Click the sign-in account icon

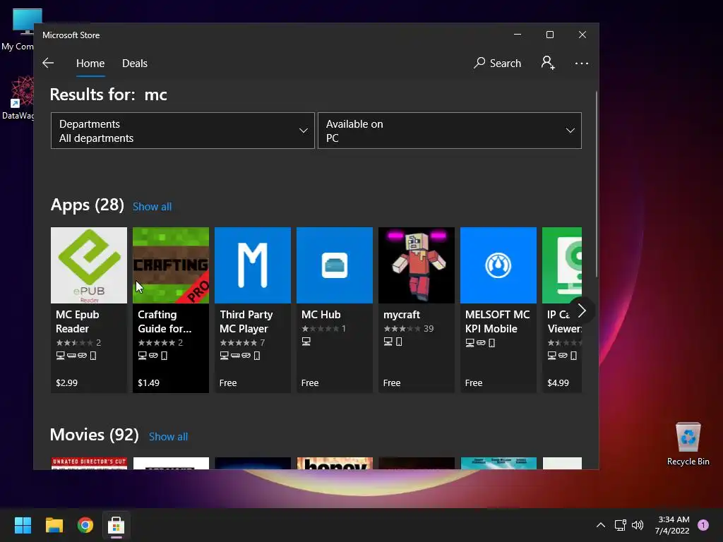tap(548, 63)
